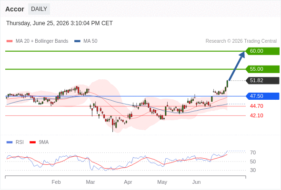Click the 60.00 green target price tag

[262, 51]
